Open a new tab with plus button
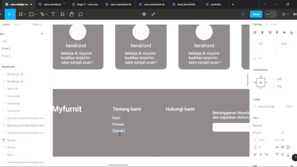This screenshot has height=167, width=297. coord(233,4)
